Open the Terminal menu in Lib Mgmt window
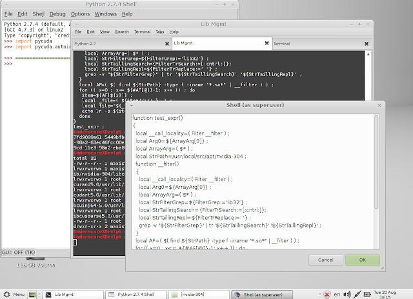Viewport: 413px width, 299px height. click(x=142, y=32)
